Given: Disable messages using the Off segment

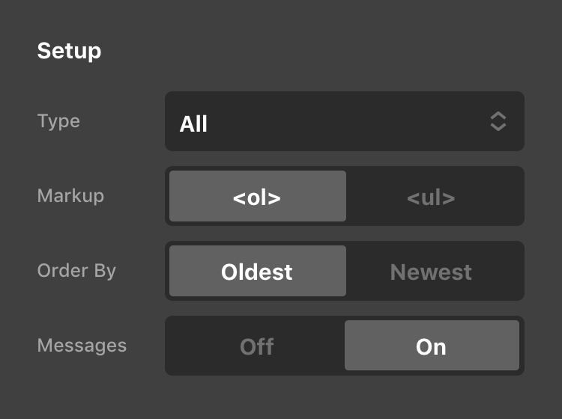Looking at the screenshot, I should coord(257,346).
